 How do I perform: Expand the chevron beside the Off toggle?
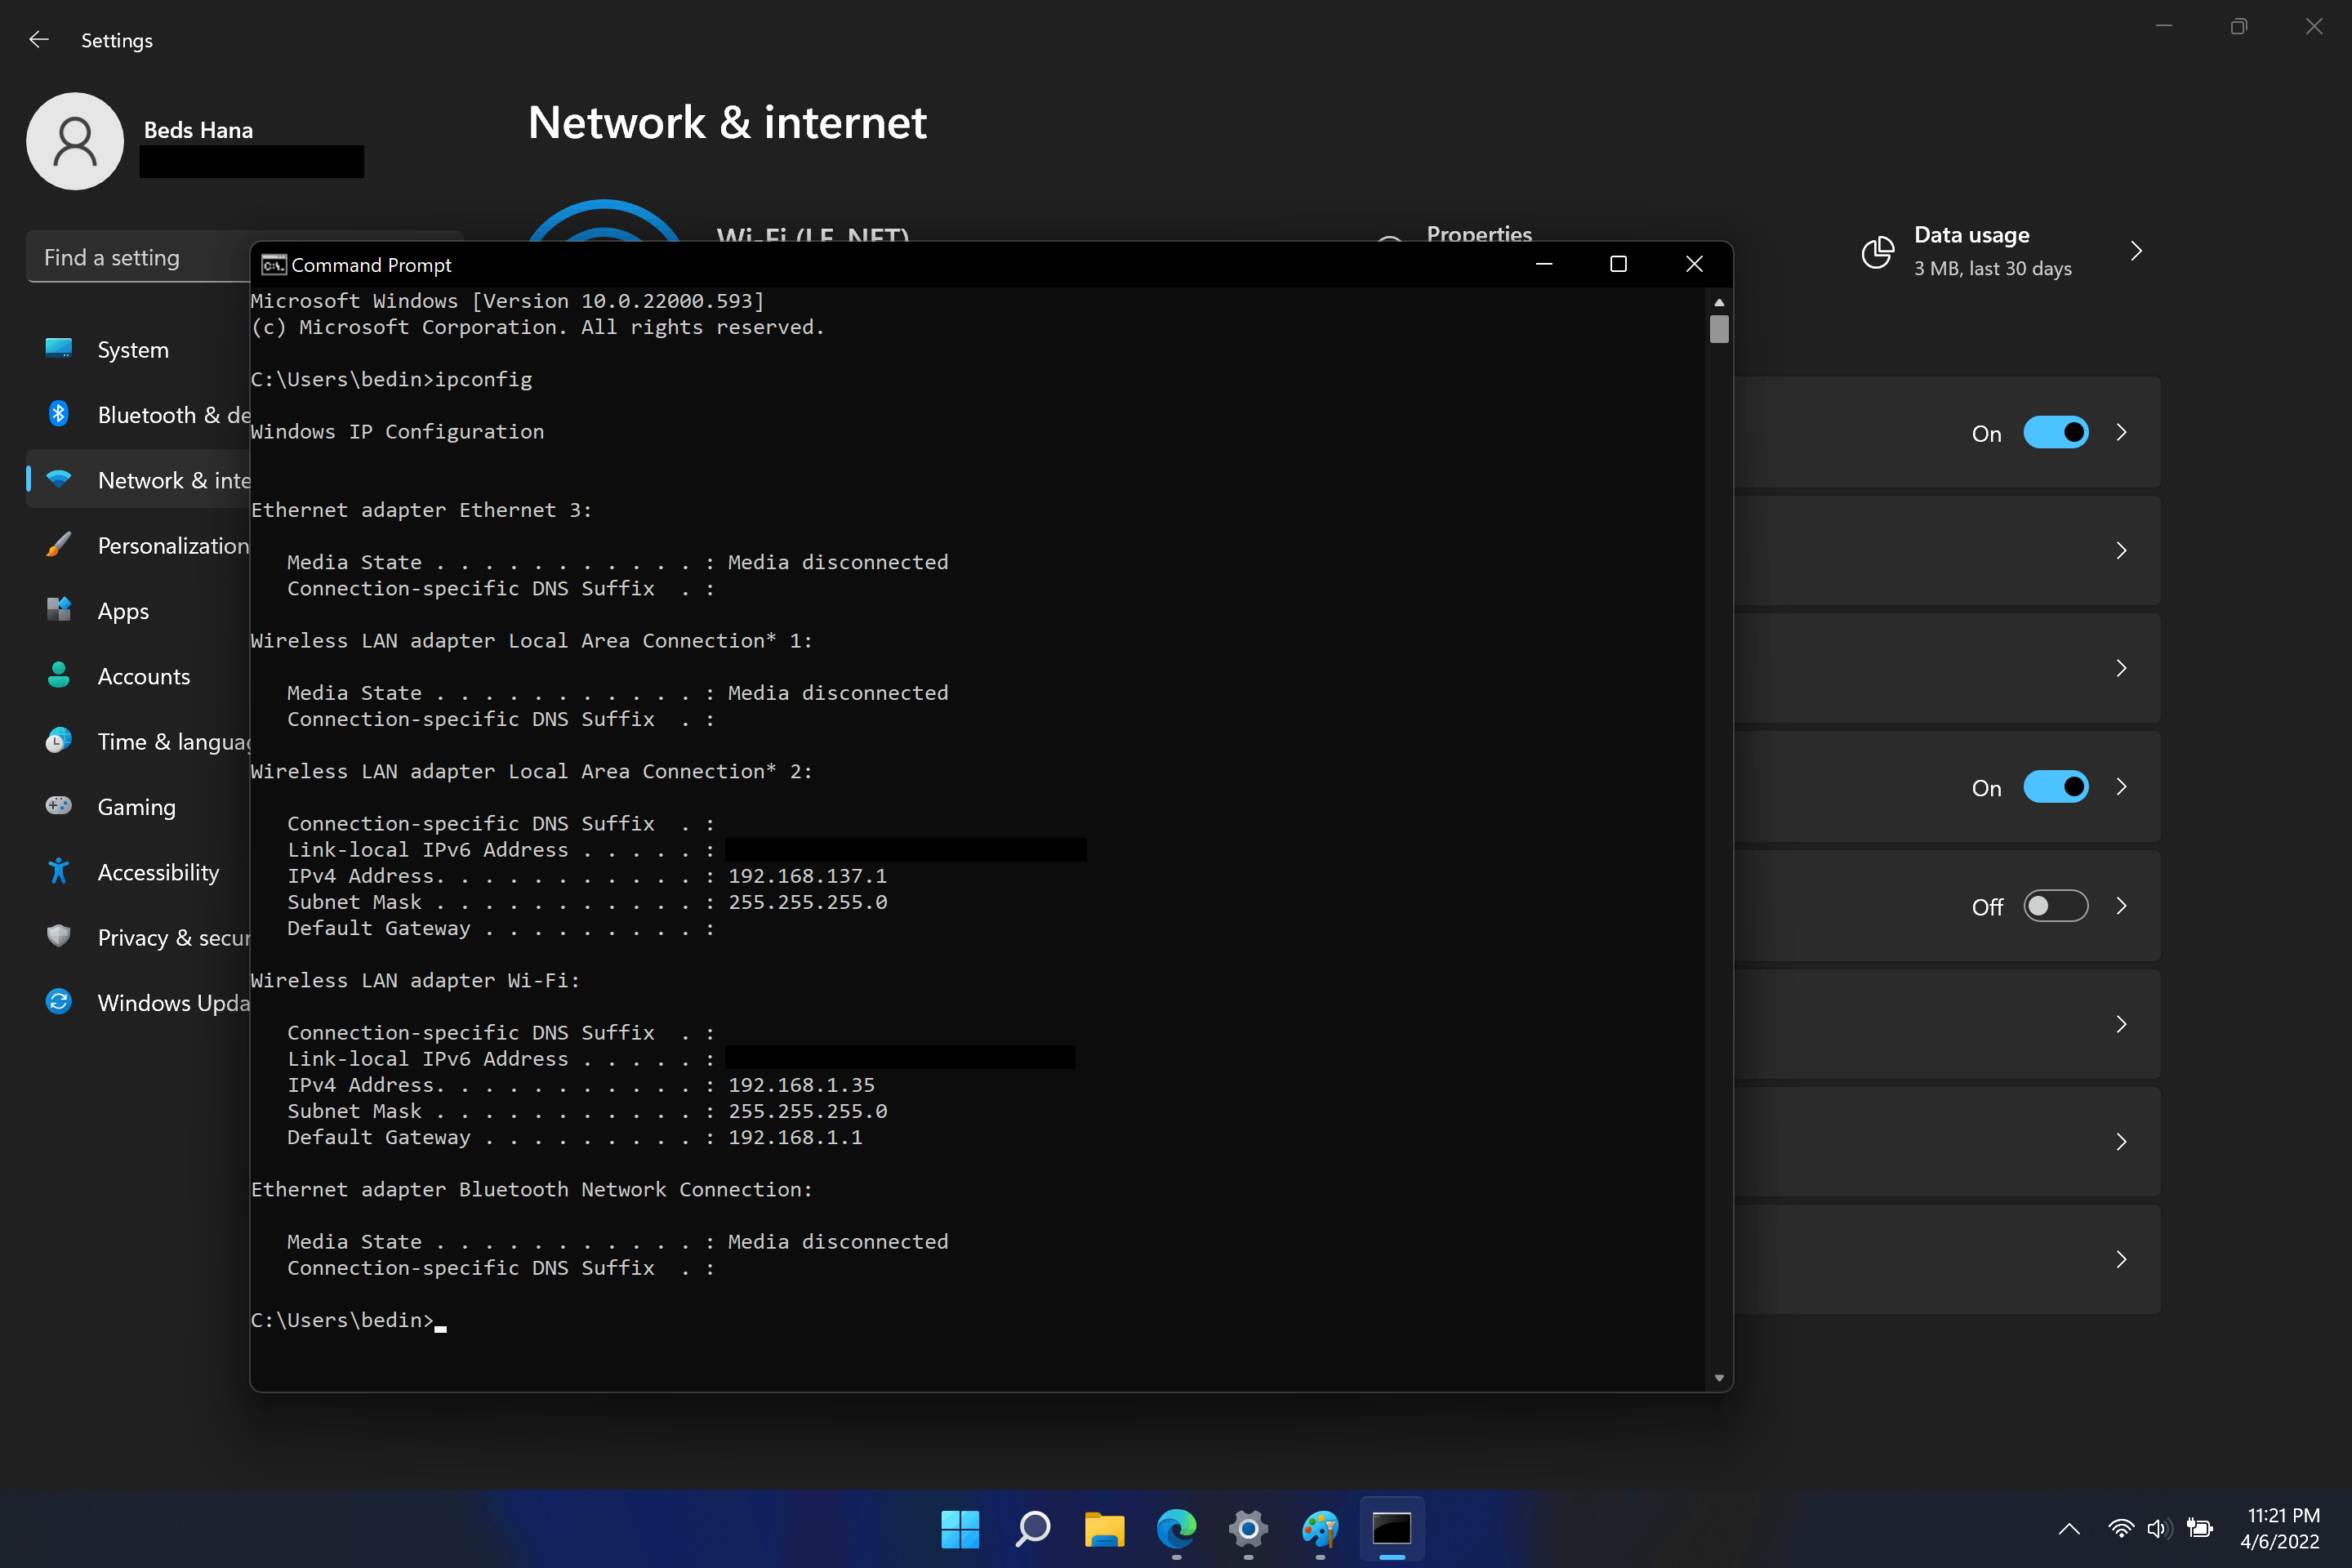coord(2121,906)
